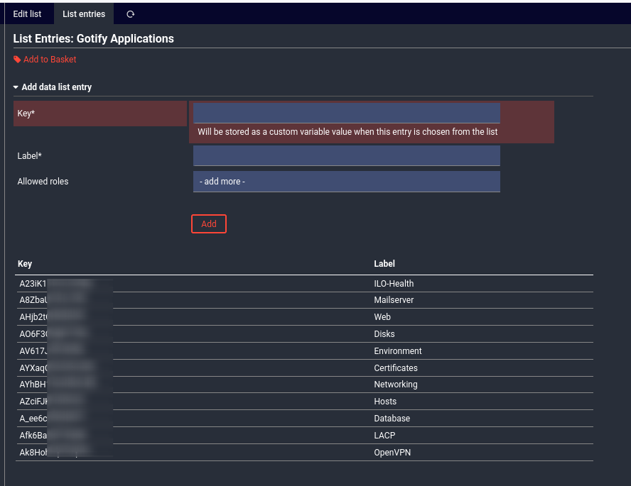Focus the Key input field
The height and width of the screenshot is (486, 631).
click(x=346, y=114)
